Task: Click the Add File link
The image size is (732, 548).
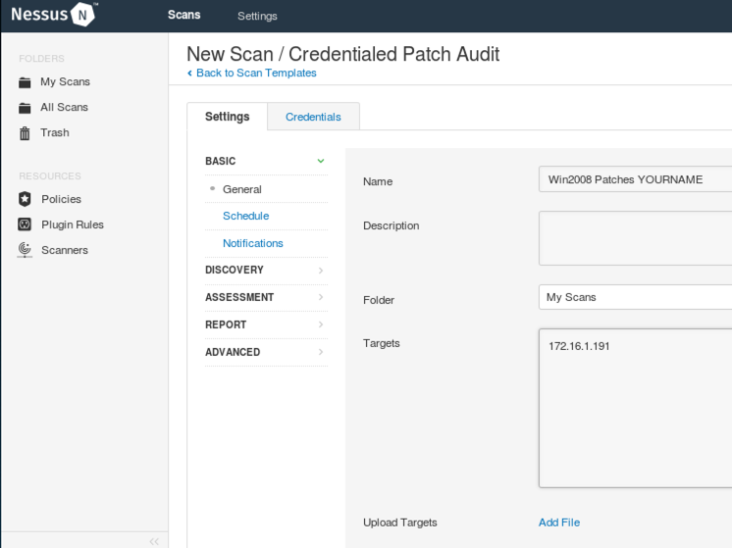Action: coord(558,523)
